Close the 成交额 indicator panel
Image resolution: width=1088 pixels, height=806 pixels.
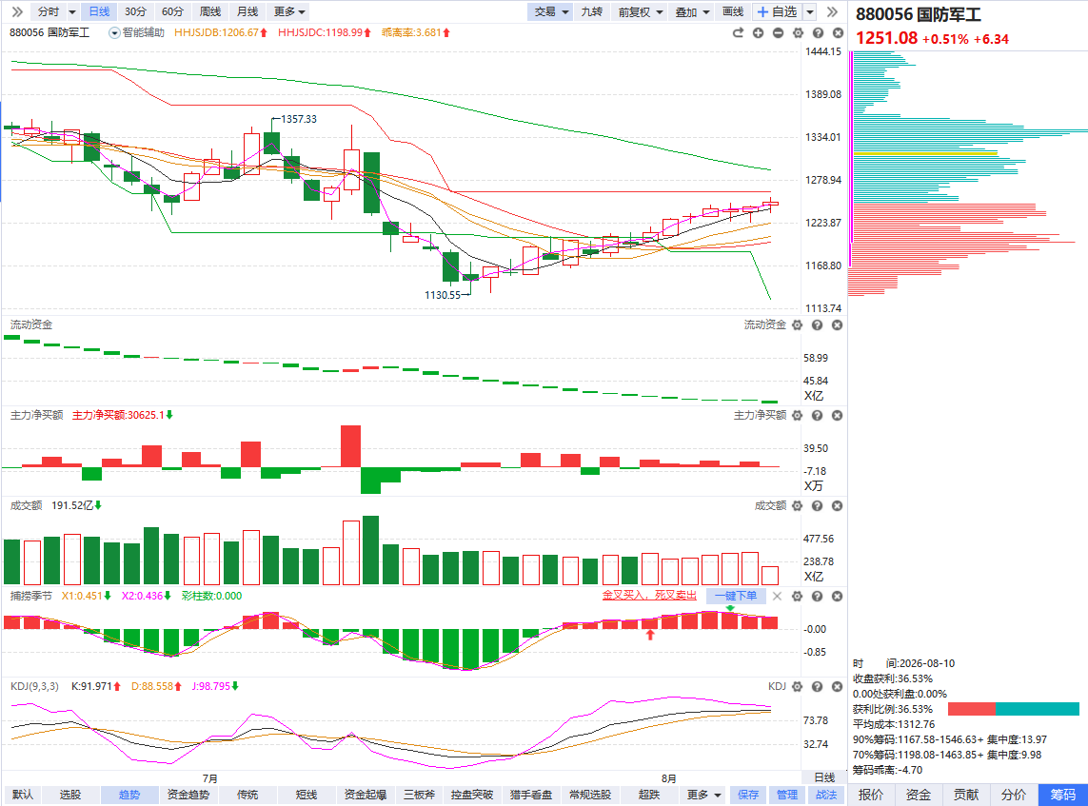click(x=838, y=505)
